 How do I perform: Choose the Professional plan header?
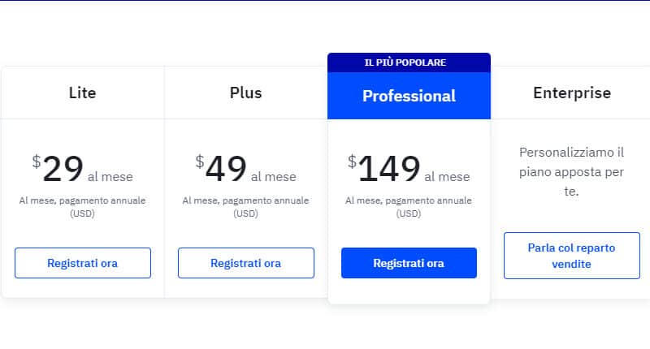tap(409, 96)
